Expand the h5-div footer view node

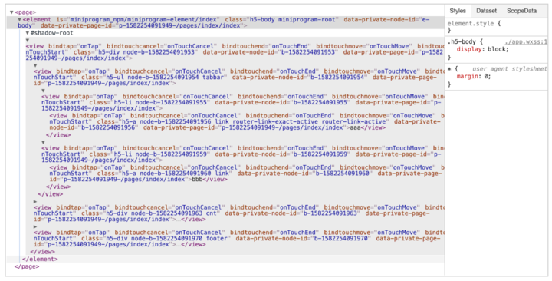(x=35, y=226)
